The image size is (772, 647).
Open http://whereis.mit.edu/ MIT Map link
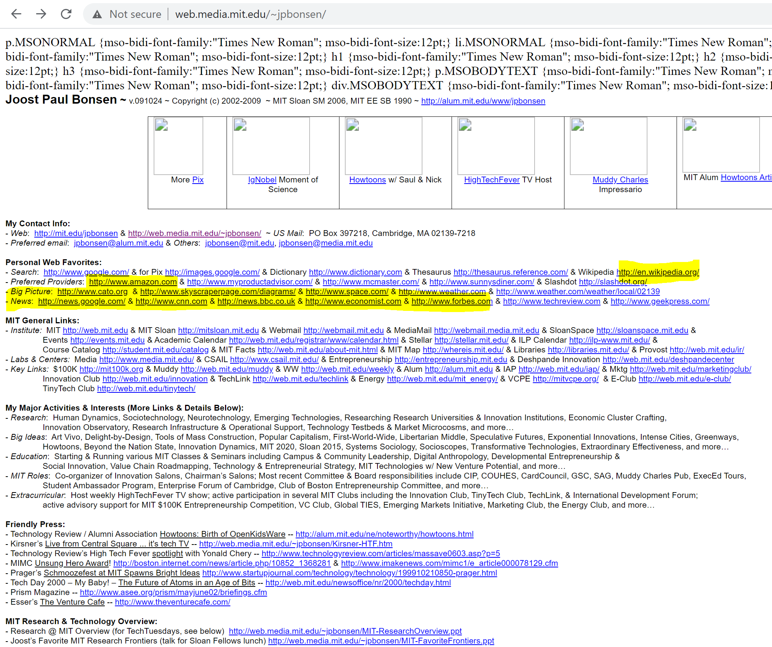pos(463,350)
